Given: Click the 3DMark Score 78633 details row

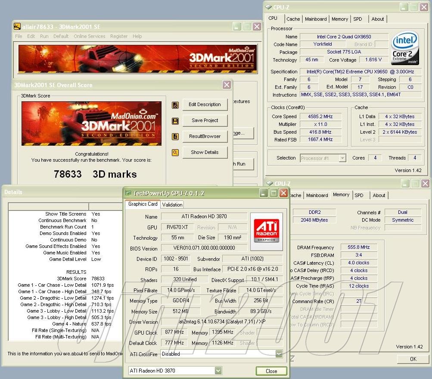Looking at the screenshot, I should pos(66,279).
